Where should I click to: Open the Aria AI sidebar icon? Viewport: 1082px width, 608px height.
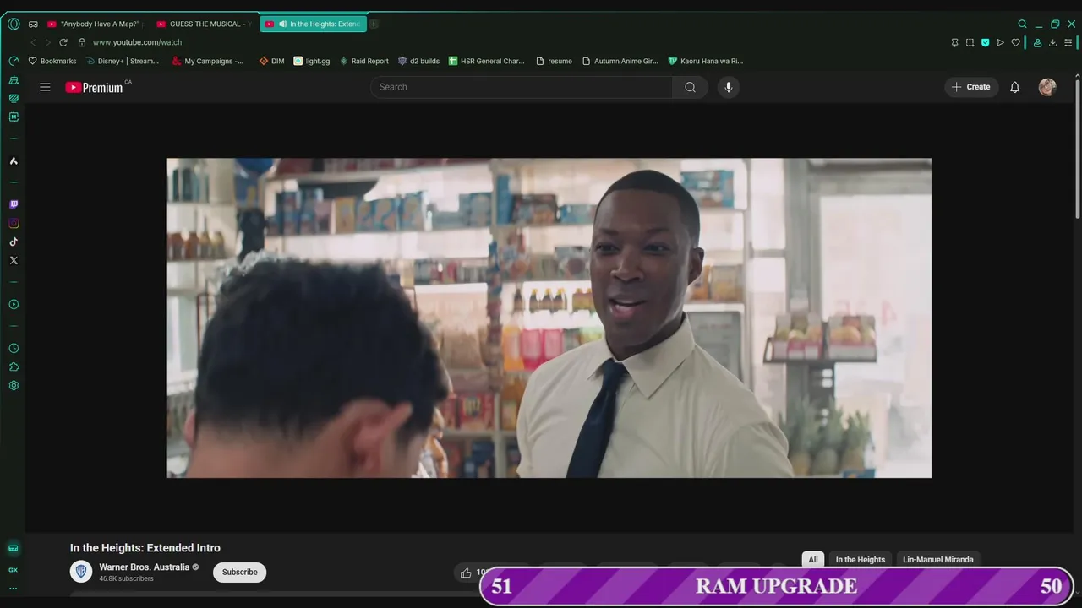(14, 160)
